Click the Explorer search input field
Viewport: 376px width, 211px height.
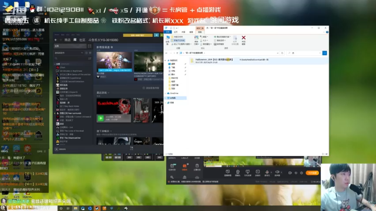pyautogui.click(x=304, y=53)
